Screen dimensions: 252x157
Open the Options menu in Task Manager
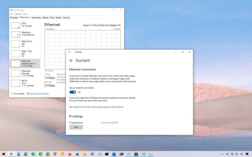(x=18, y=14)
